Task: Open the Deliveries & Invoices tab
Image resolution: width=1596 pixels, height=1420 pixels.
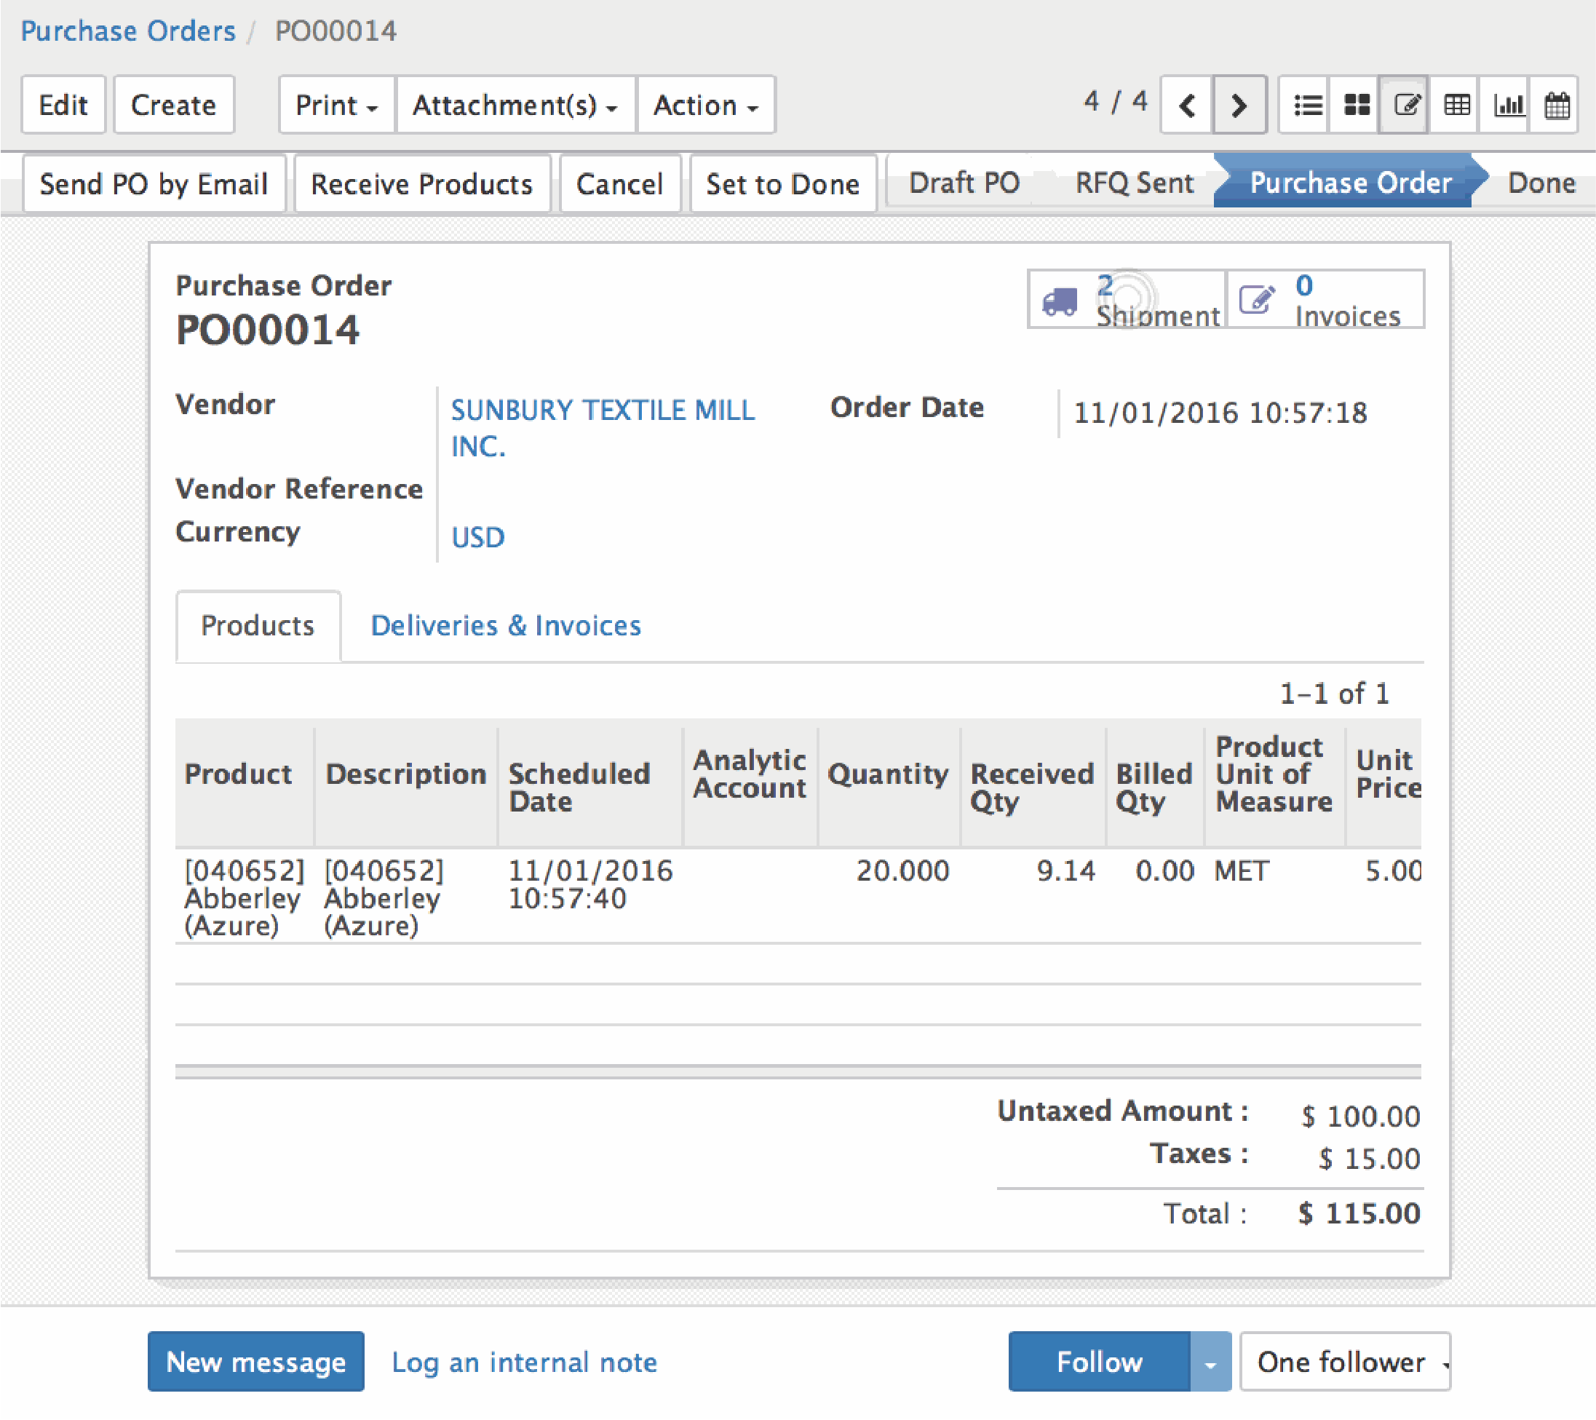Action: (506, 626)
